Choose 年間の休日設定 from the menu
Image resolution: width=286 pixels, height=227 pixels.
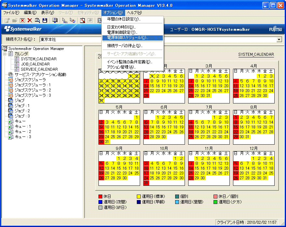(132, 19)
